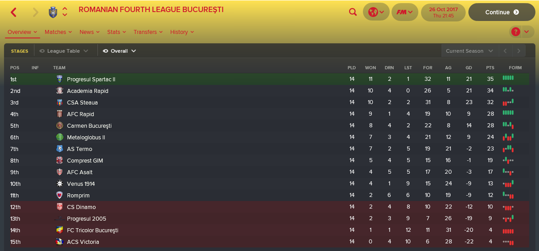Open the world globe menu

coord(376,13)
